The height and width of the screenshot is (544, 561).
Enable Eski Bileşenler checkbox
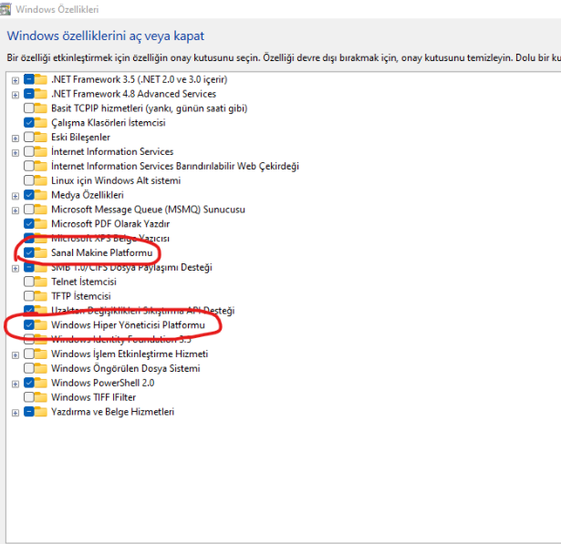(29, 137)
